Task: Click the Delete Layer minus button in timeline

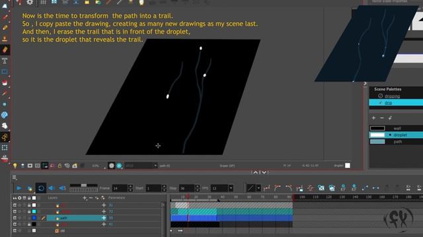Action: click(91, 198)
